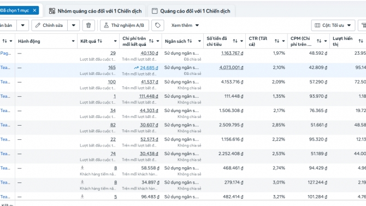Start Thử nghiệm A/B test
The image size is (366, 206).
tap(125, 25)
